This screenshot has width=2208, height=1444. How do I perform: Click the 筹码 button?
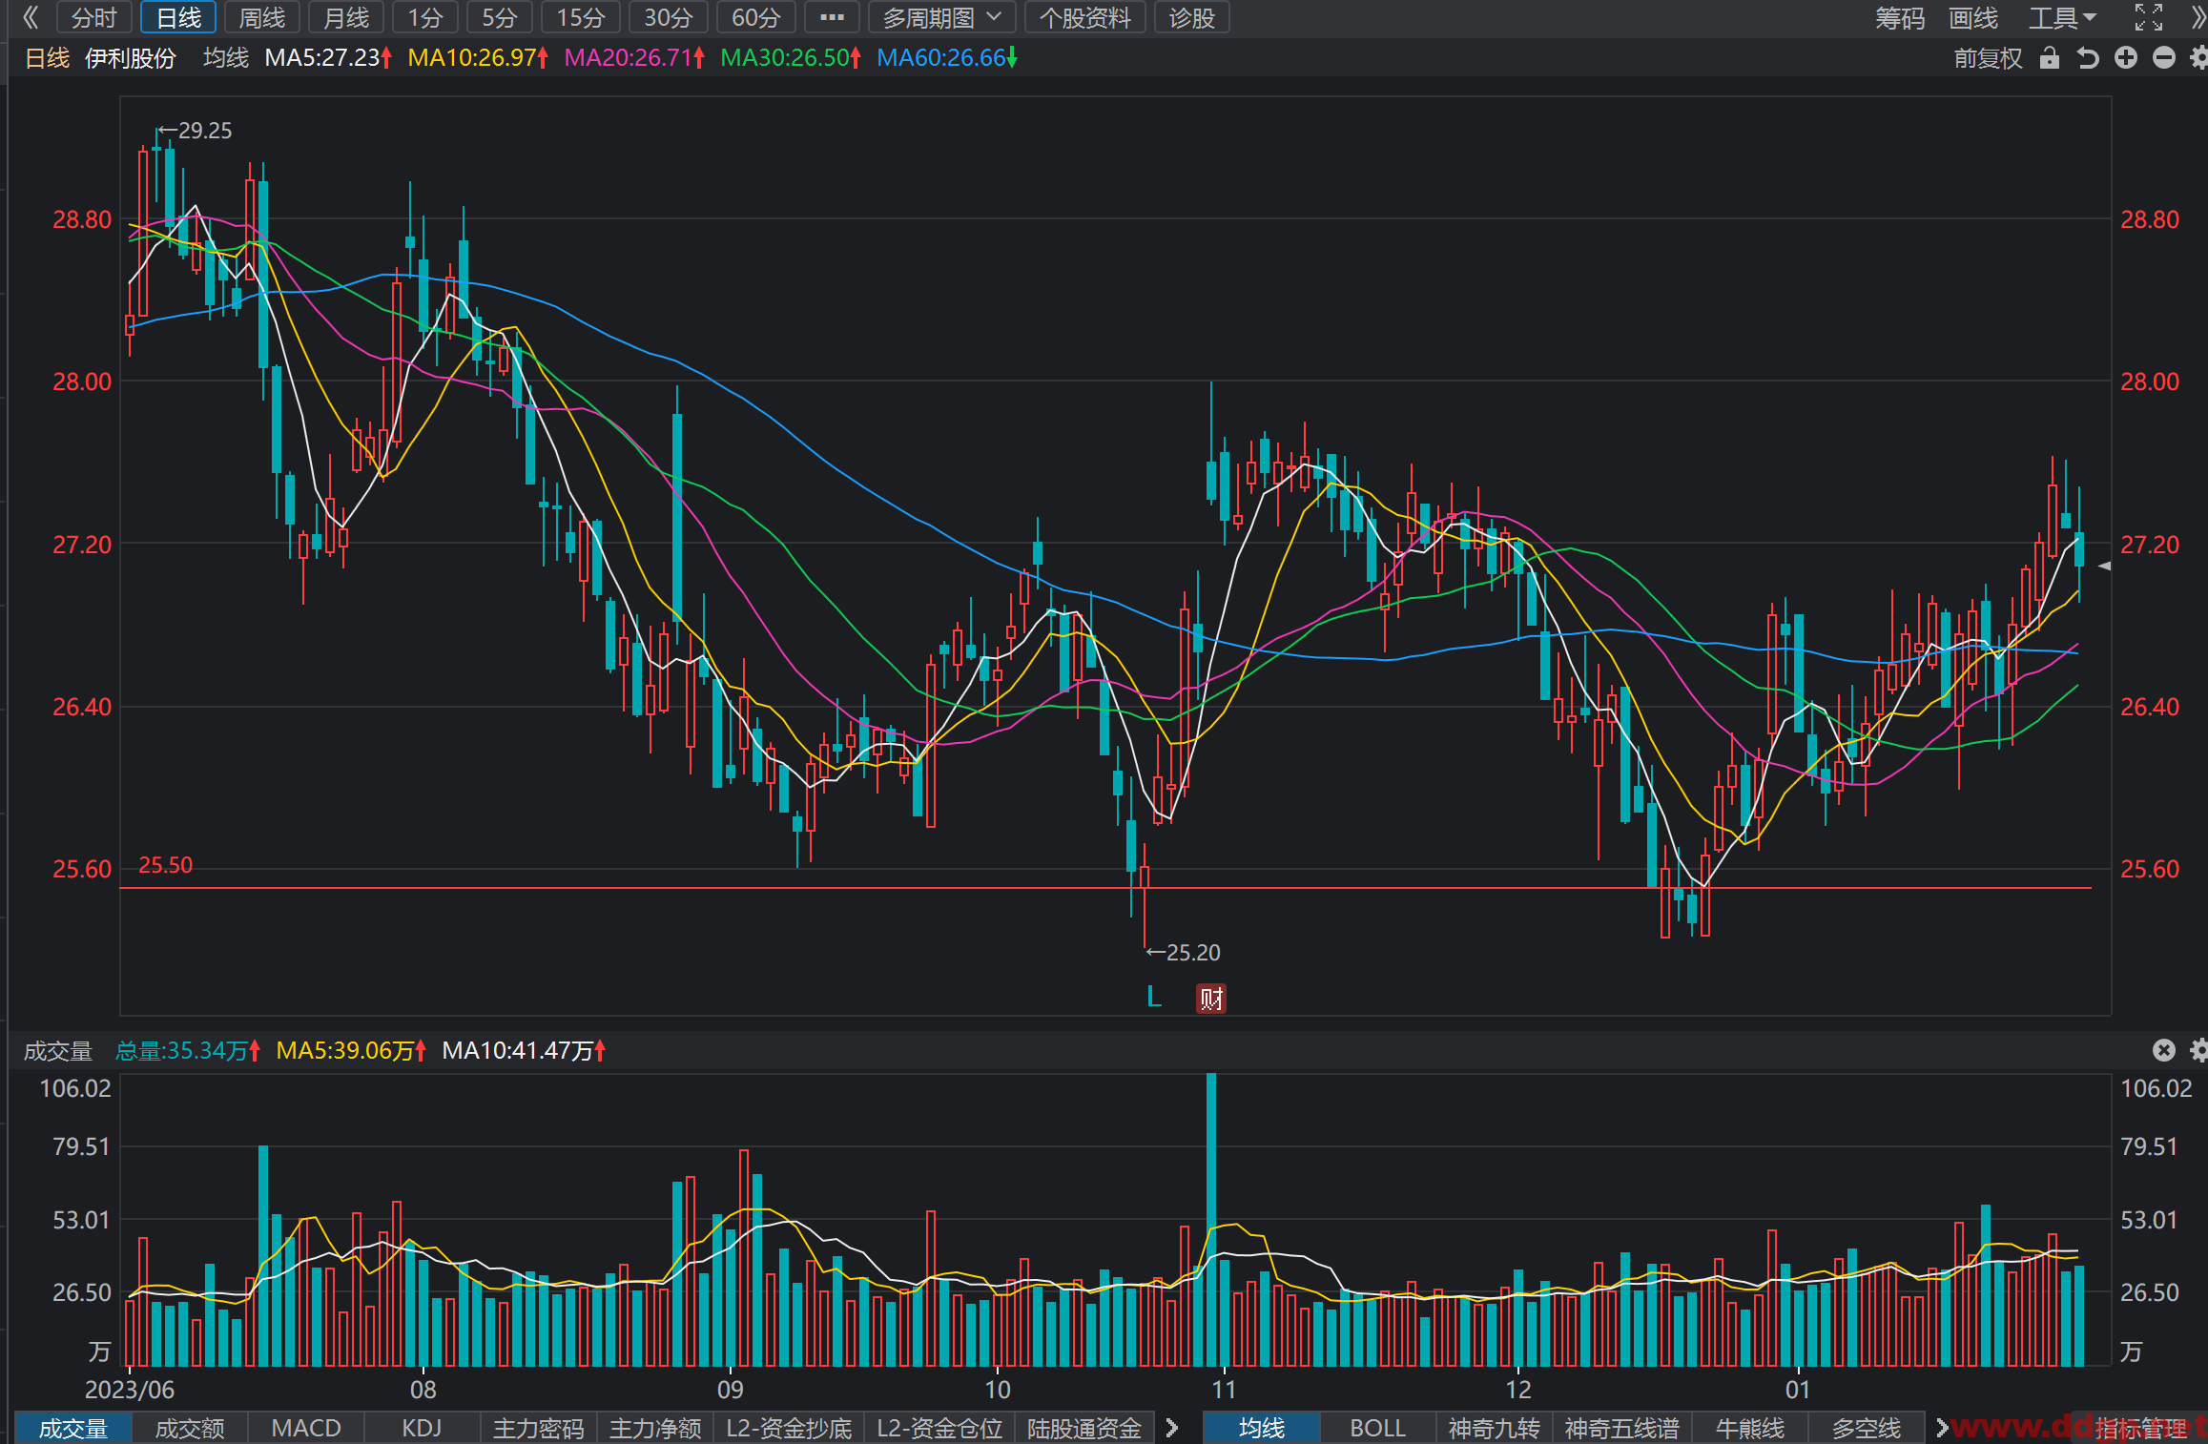1900,17
